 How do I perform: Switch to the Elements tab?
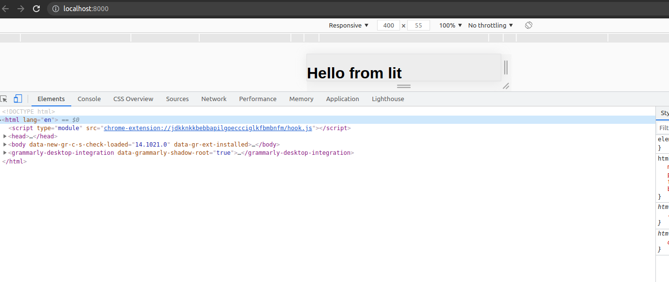51,99
